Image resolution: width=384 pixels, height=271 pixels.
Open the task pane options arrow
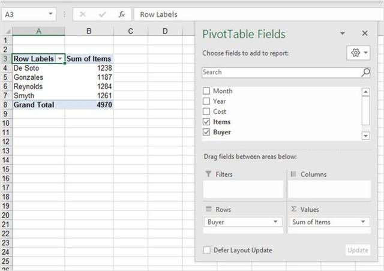[x=343, y=34]
